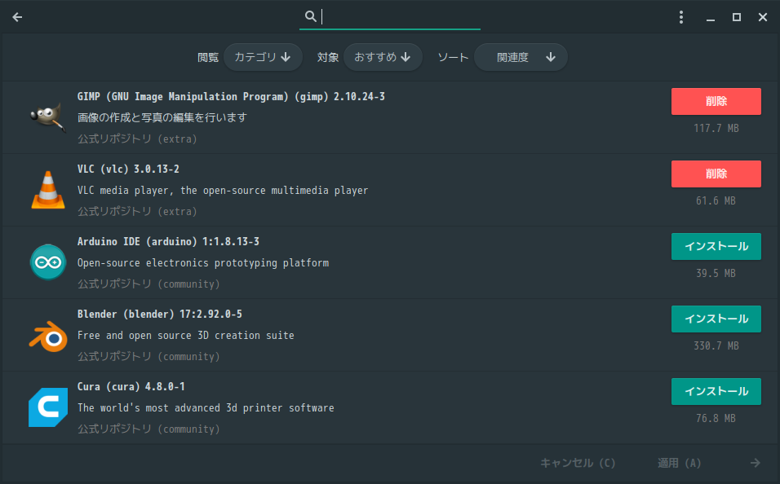Click the Cura blue C icon
The width and height of the screenshot is (780, 484).
pyautogui.click(x=48, y=407)
